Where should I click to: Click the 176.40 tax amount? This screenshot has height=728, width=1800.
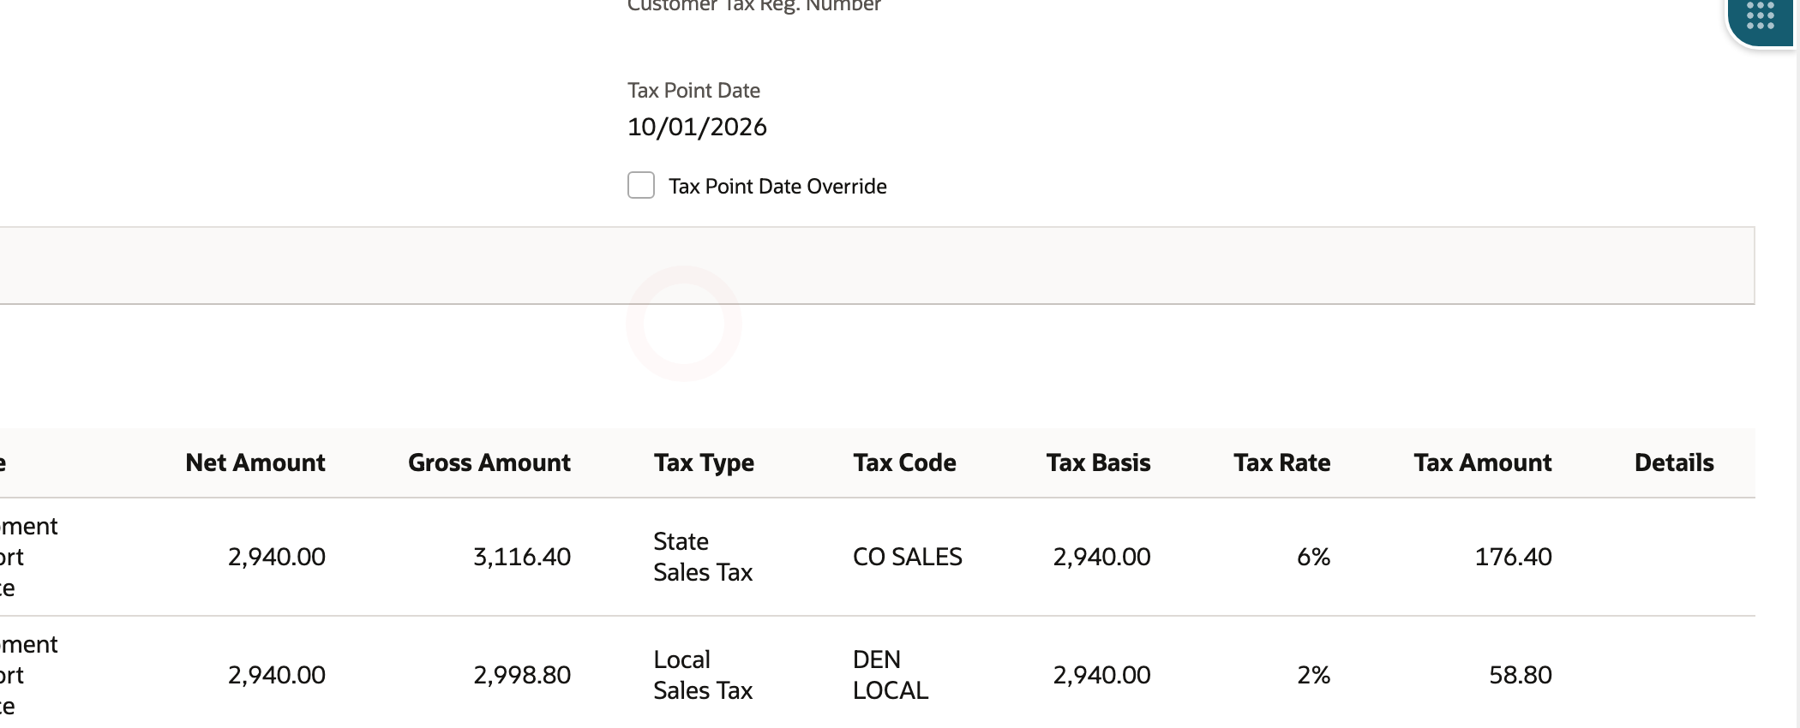click(x=1513, y=557)
